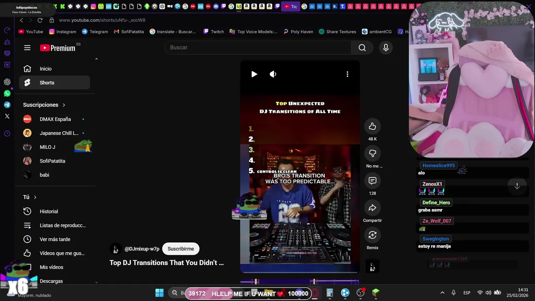Open the MILO J subscription

tap(54, 147)
